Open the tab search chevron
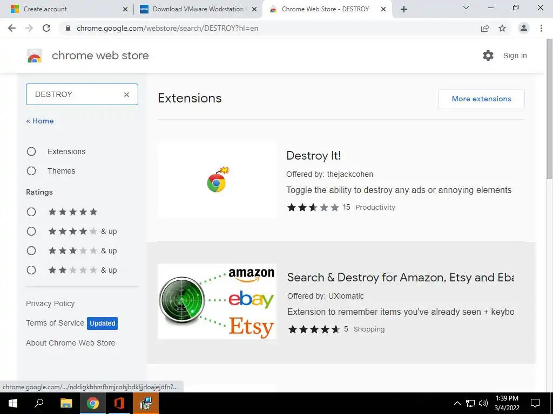553x414 pixels. [x=466, y=8]
